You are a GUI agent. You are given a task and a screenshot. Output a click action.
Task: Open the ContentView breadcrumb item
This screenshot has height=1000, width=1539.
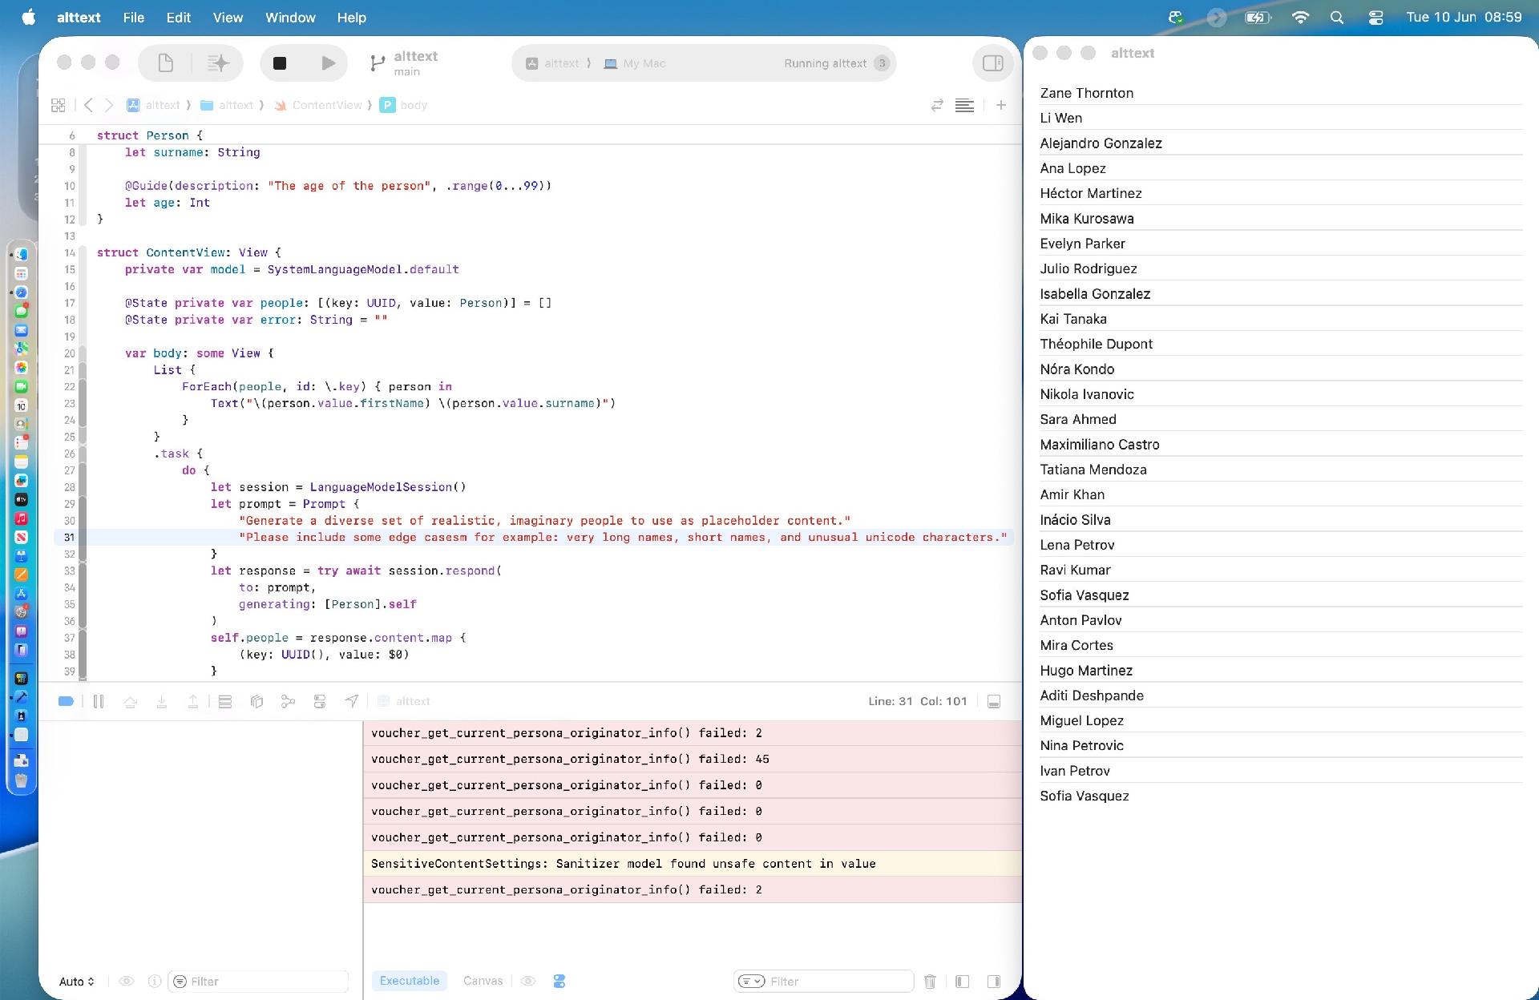pos(318,105)
